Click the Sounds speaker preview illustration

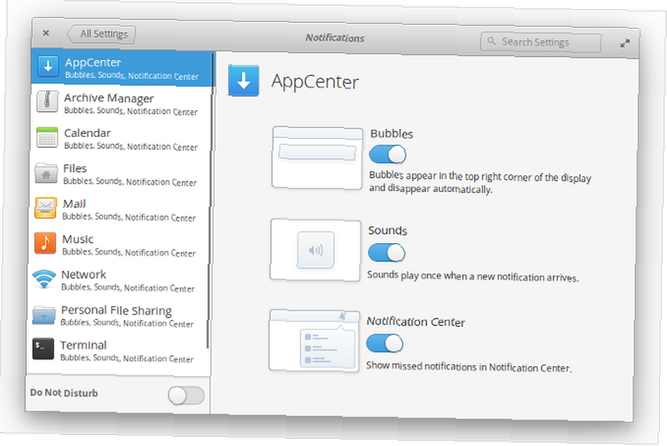(x=315, y=250)
